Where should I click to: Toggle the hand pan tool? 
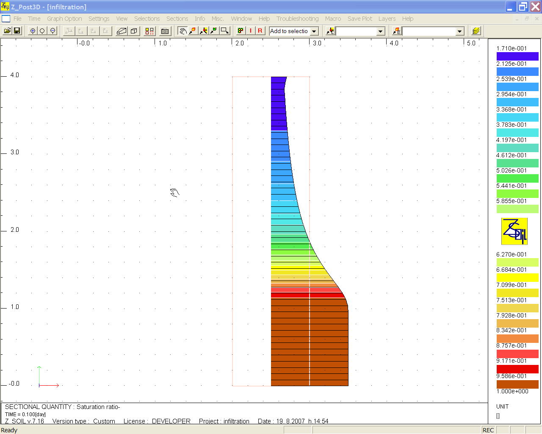pyautogui.click(x=183, y=31)
